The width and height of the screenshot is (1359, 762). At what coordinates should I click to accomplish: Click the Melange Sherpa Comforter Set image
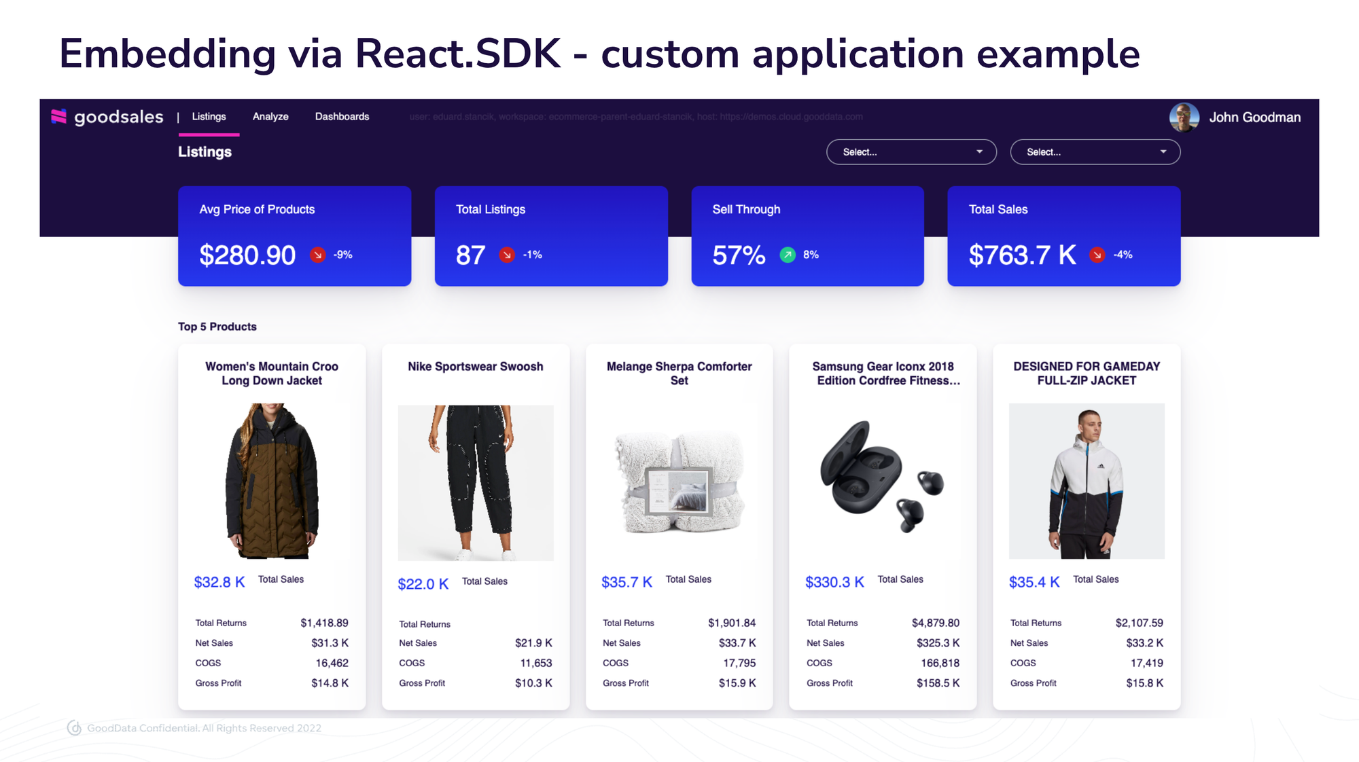point(679,482)
